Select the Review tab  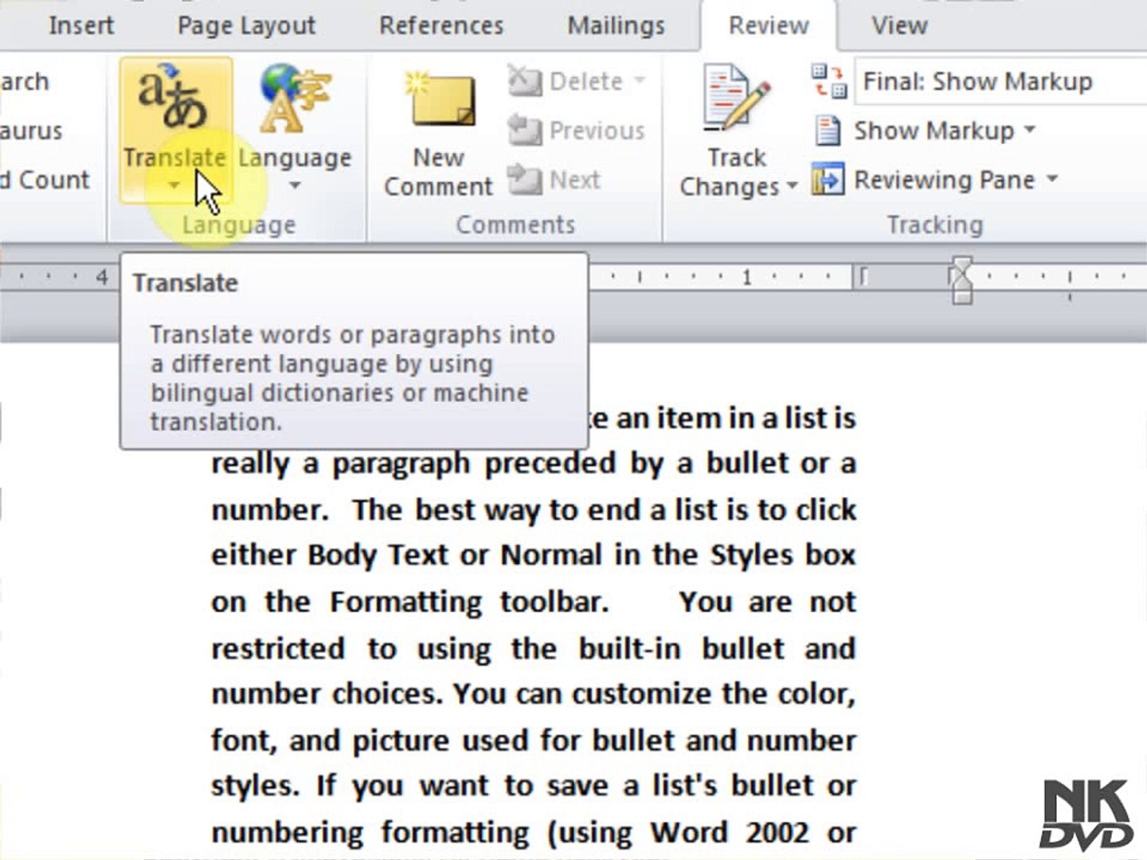point(769,25)
